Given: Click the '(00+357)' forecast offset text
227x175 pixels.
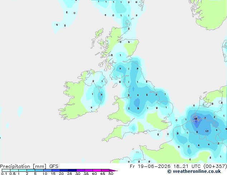Looking at the screenshot, I should tap(215, 166).
